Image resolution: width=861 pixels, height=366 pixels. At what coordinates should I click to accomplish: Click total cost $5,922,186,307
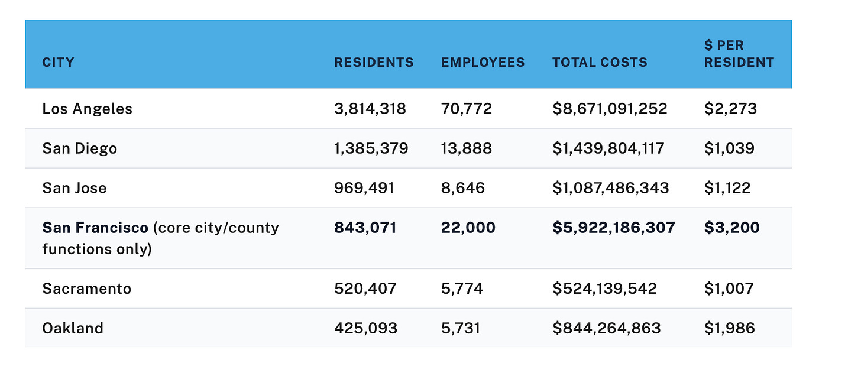point(614,228)
